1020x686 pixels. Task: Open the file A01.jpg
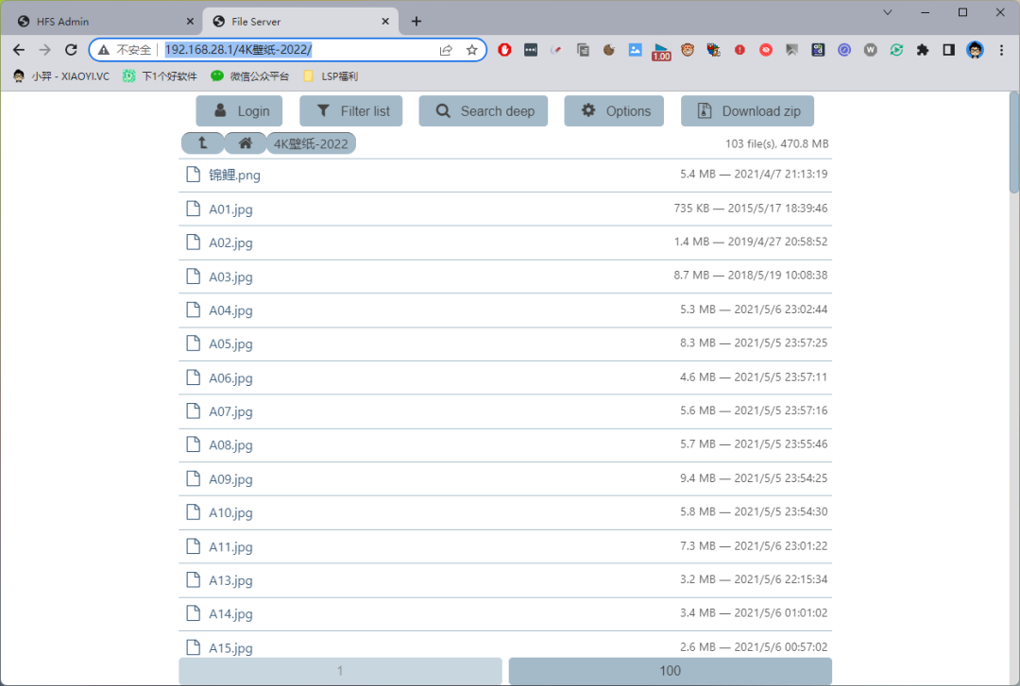click(231, 209)
